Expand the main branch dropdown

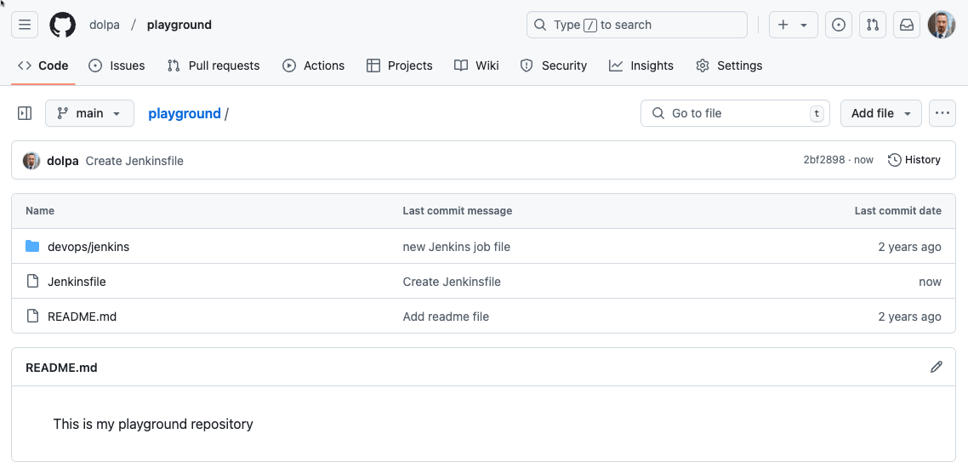89,113
